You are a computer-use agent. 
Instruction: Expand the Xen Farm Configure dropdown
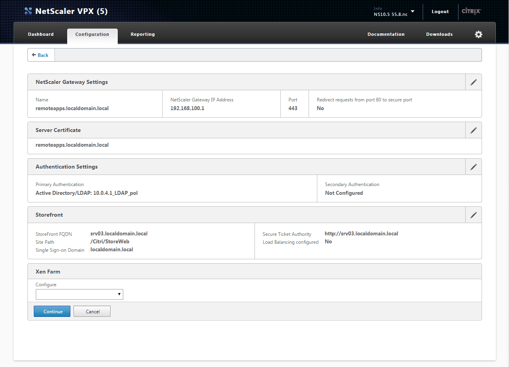click(80, 294)
